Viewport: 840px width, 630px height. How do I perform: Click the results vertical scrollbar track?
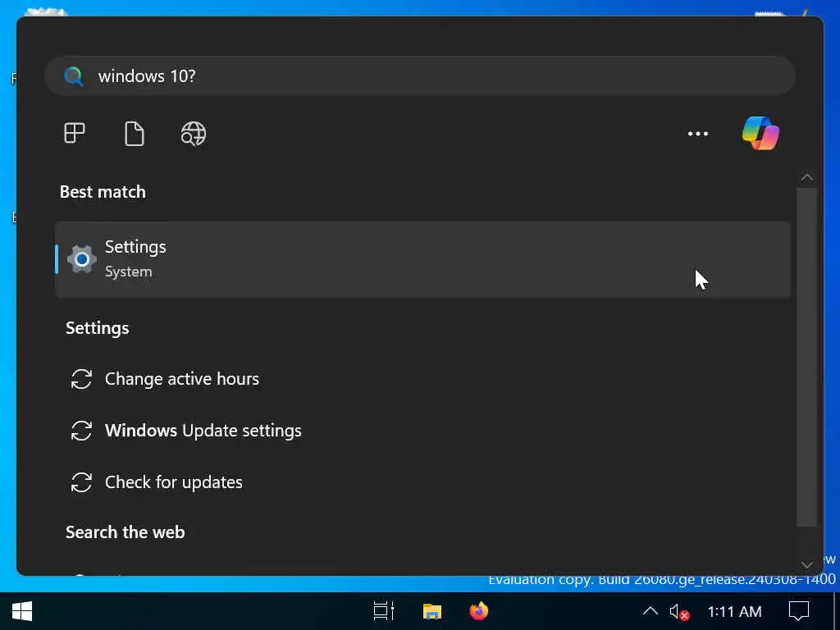[x=807, y=357]
